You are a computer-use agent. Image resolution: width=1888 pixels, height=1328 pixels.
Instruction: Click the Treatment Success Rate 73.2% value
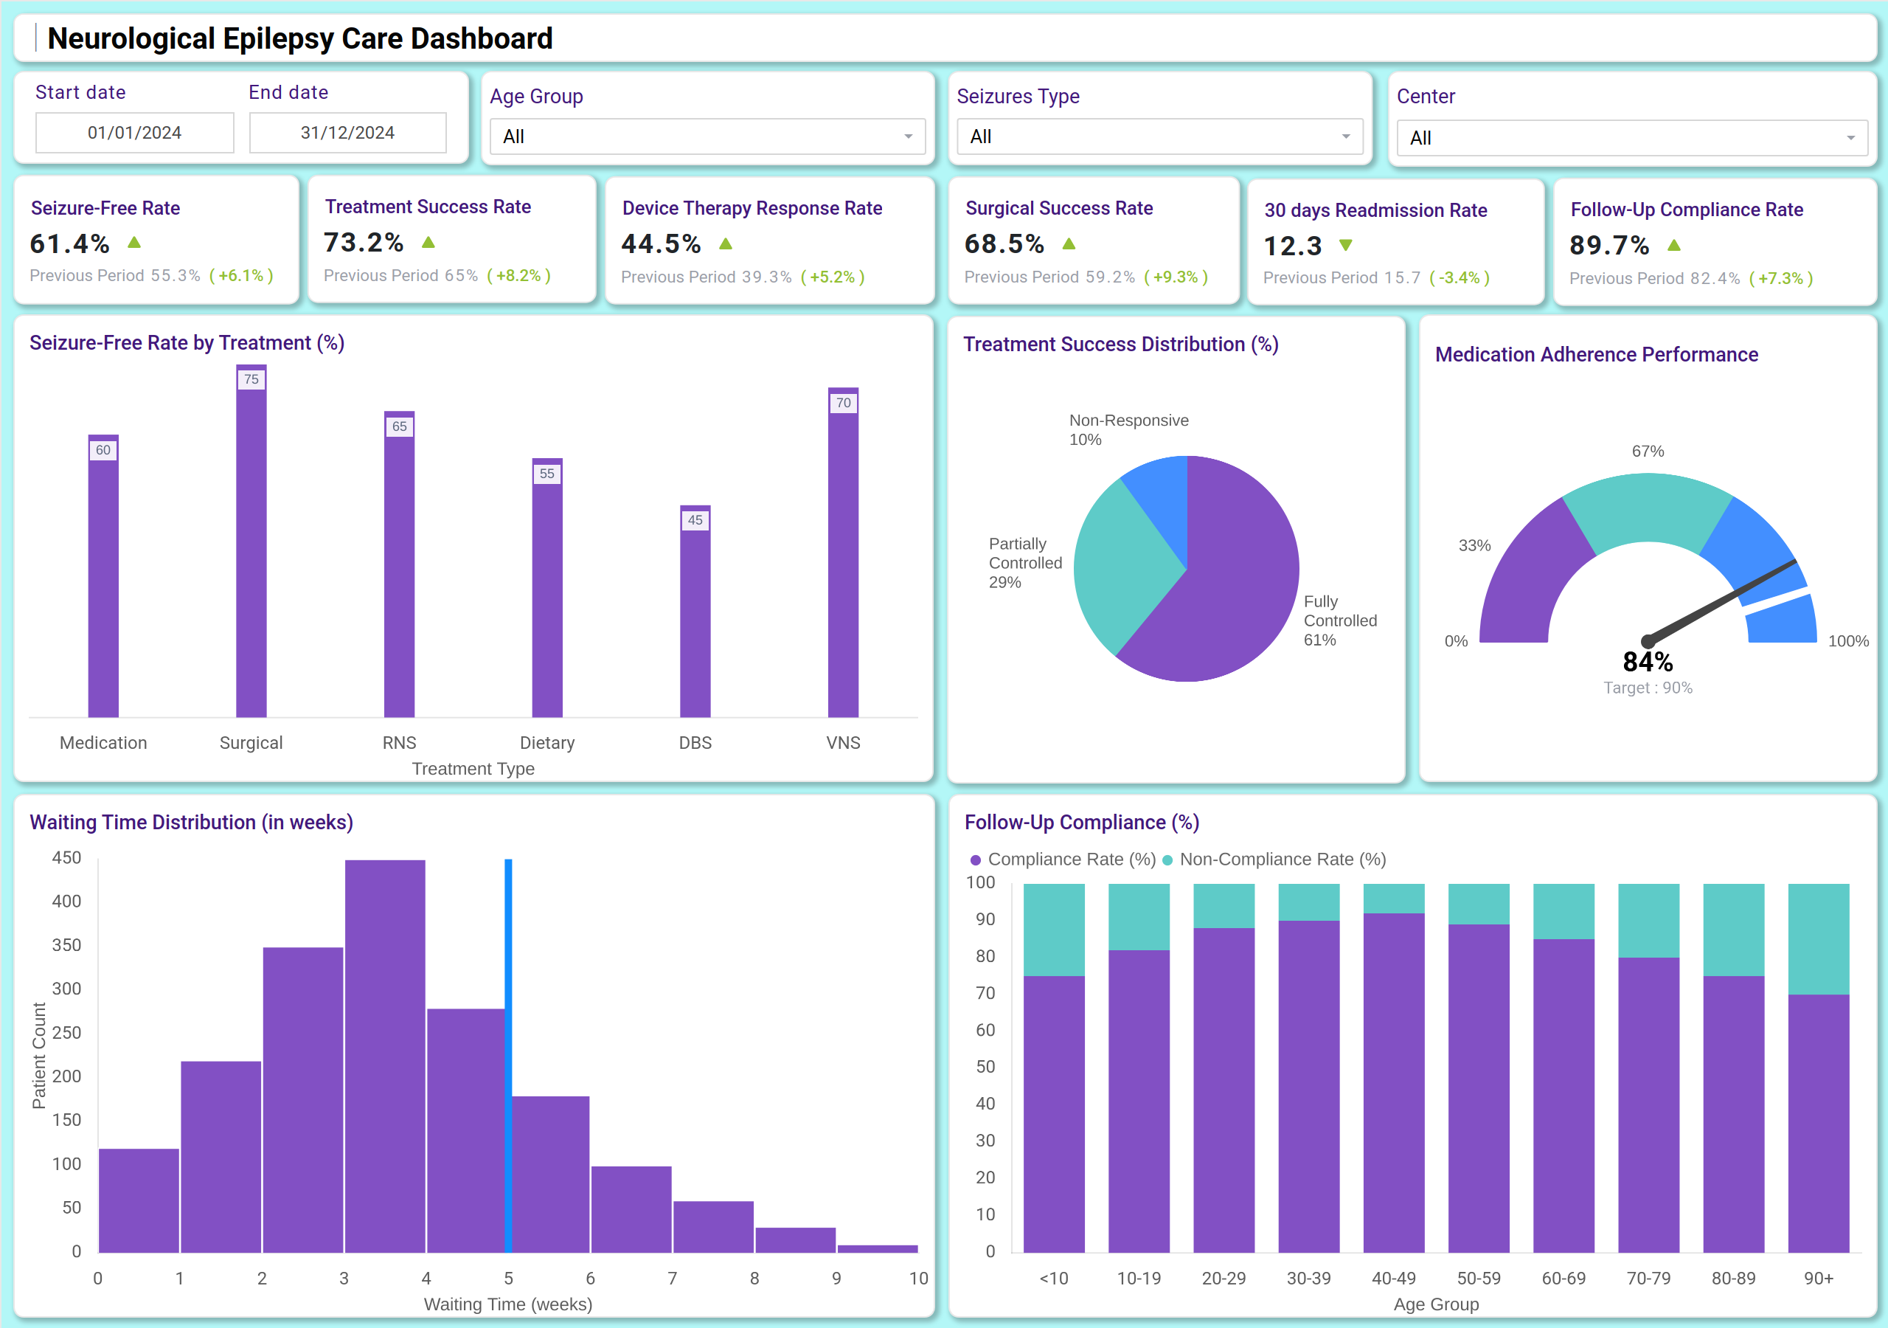(x=364, y=243)
